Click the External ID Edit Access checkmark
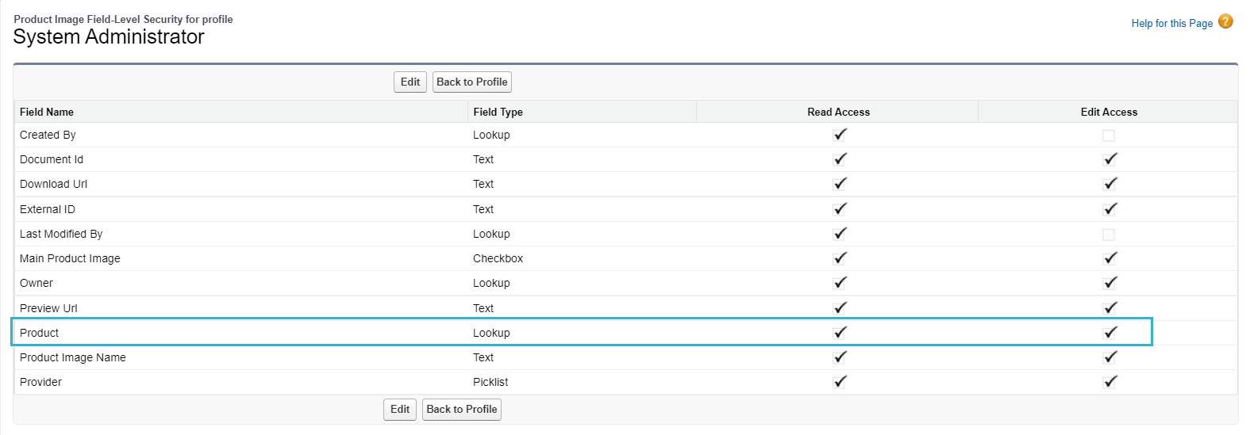The width and height of the screenshot is (1250, 435). 1110,209
